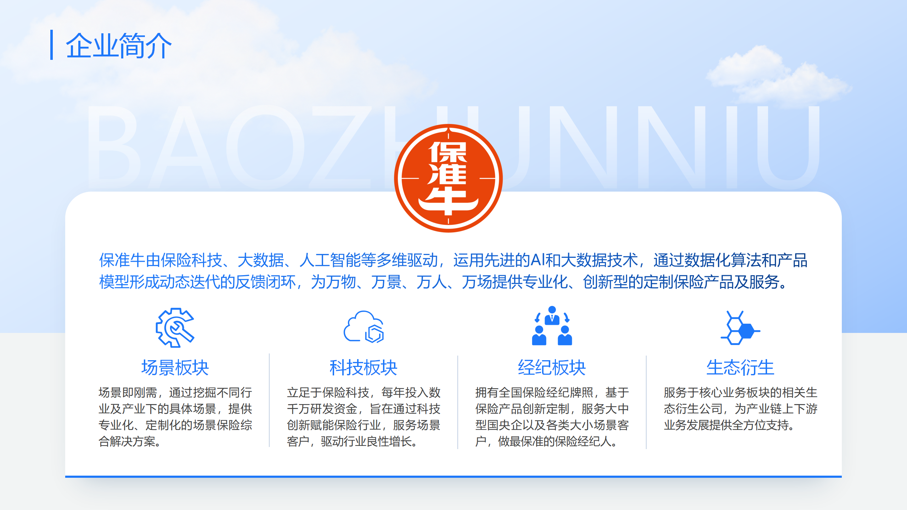This screenshot has width=907, height=510.
Task: Click the cloud technology icon
Action: (364, 327)
